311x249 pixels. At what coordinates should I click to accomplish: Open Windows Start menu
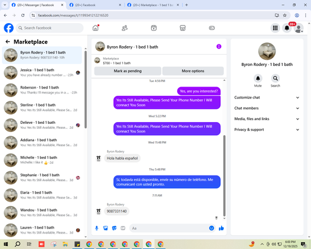pyautogui.click(x=6, y=244)
